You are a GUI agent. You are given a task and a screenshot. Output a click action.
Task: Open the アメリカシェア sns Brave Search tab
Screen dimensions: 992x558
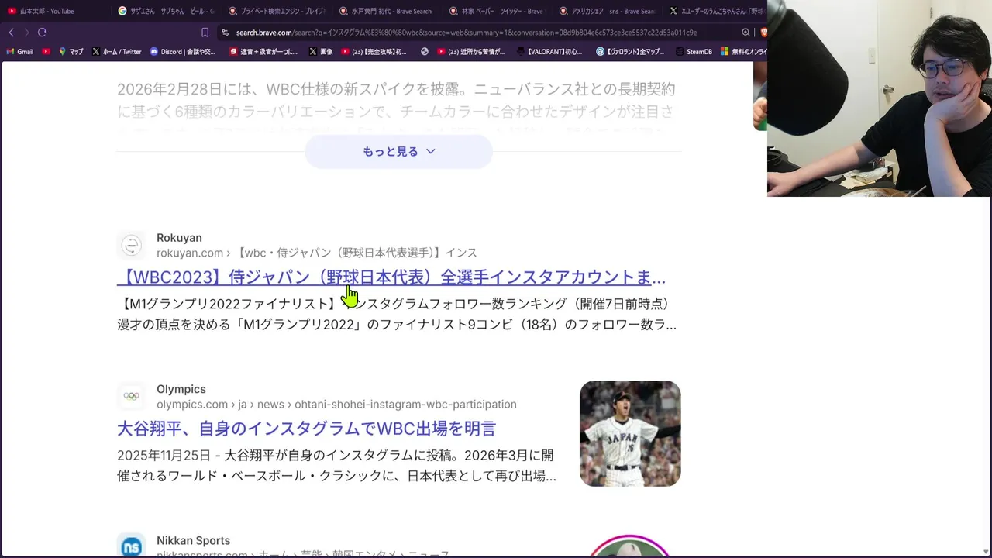[608, 11]
